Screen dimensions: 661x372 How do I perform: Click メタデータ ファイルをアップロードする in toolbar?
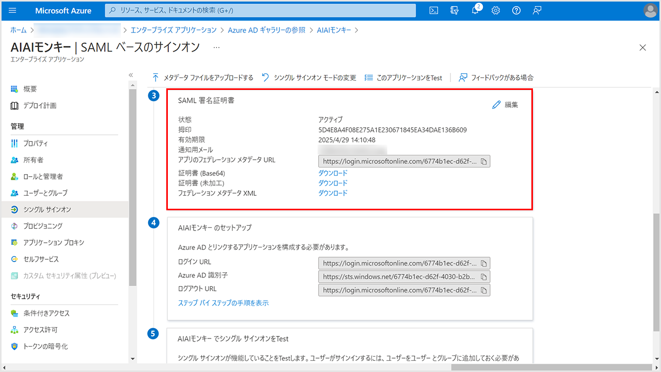202,78
